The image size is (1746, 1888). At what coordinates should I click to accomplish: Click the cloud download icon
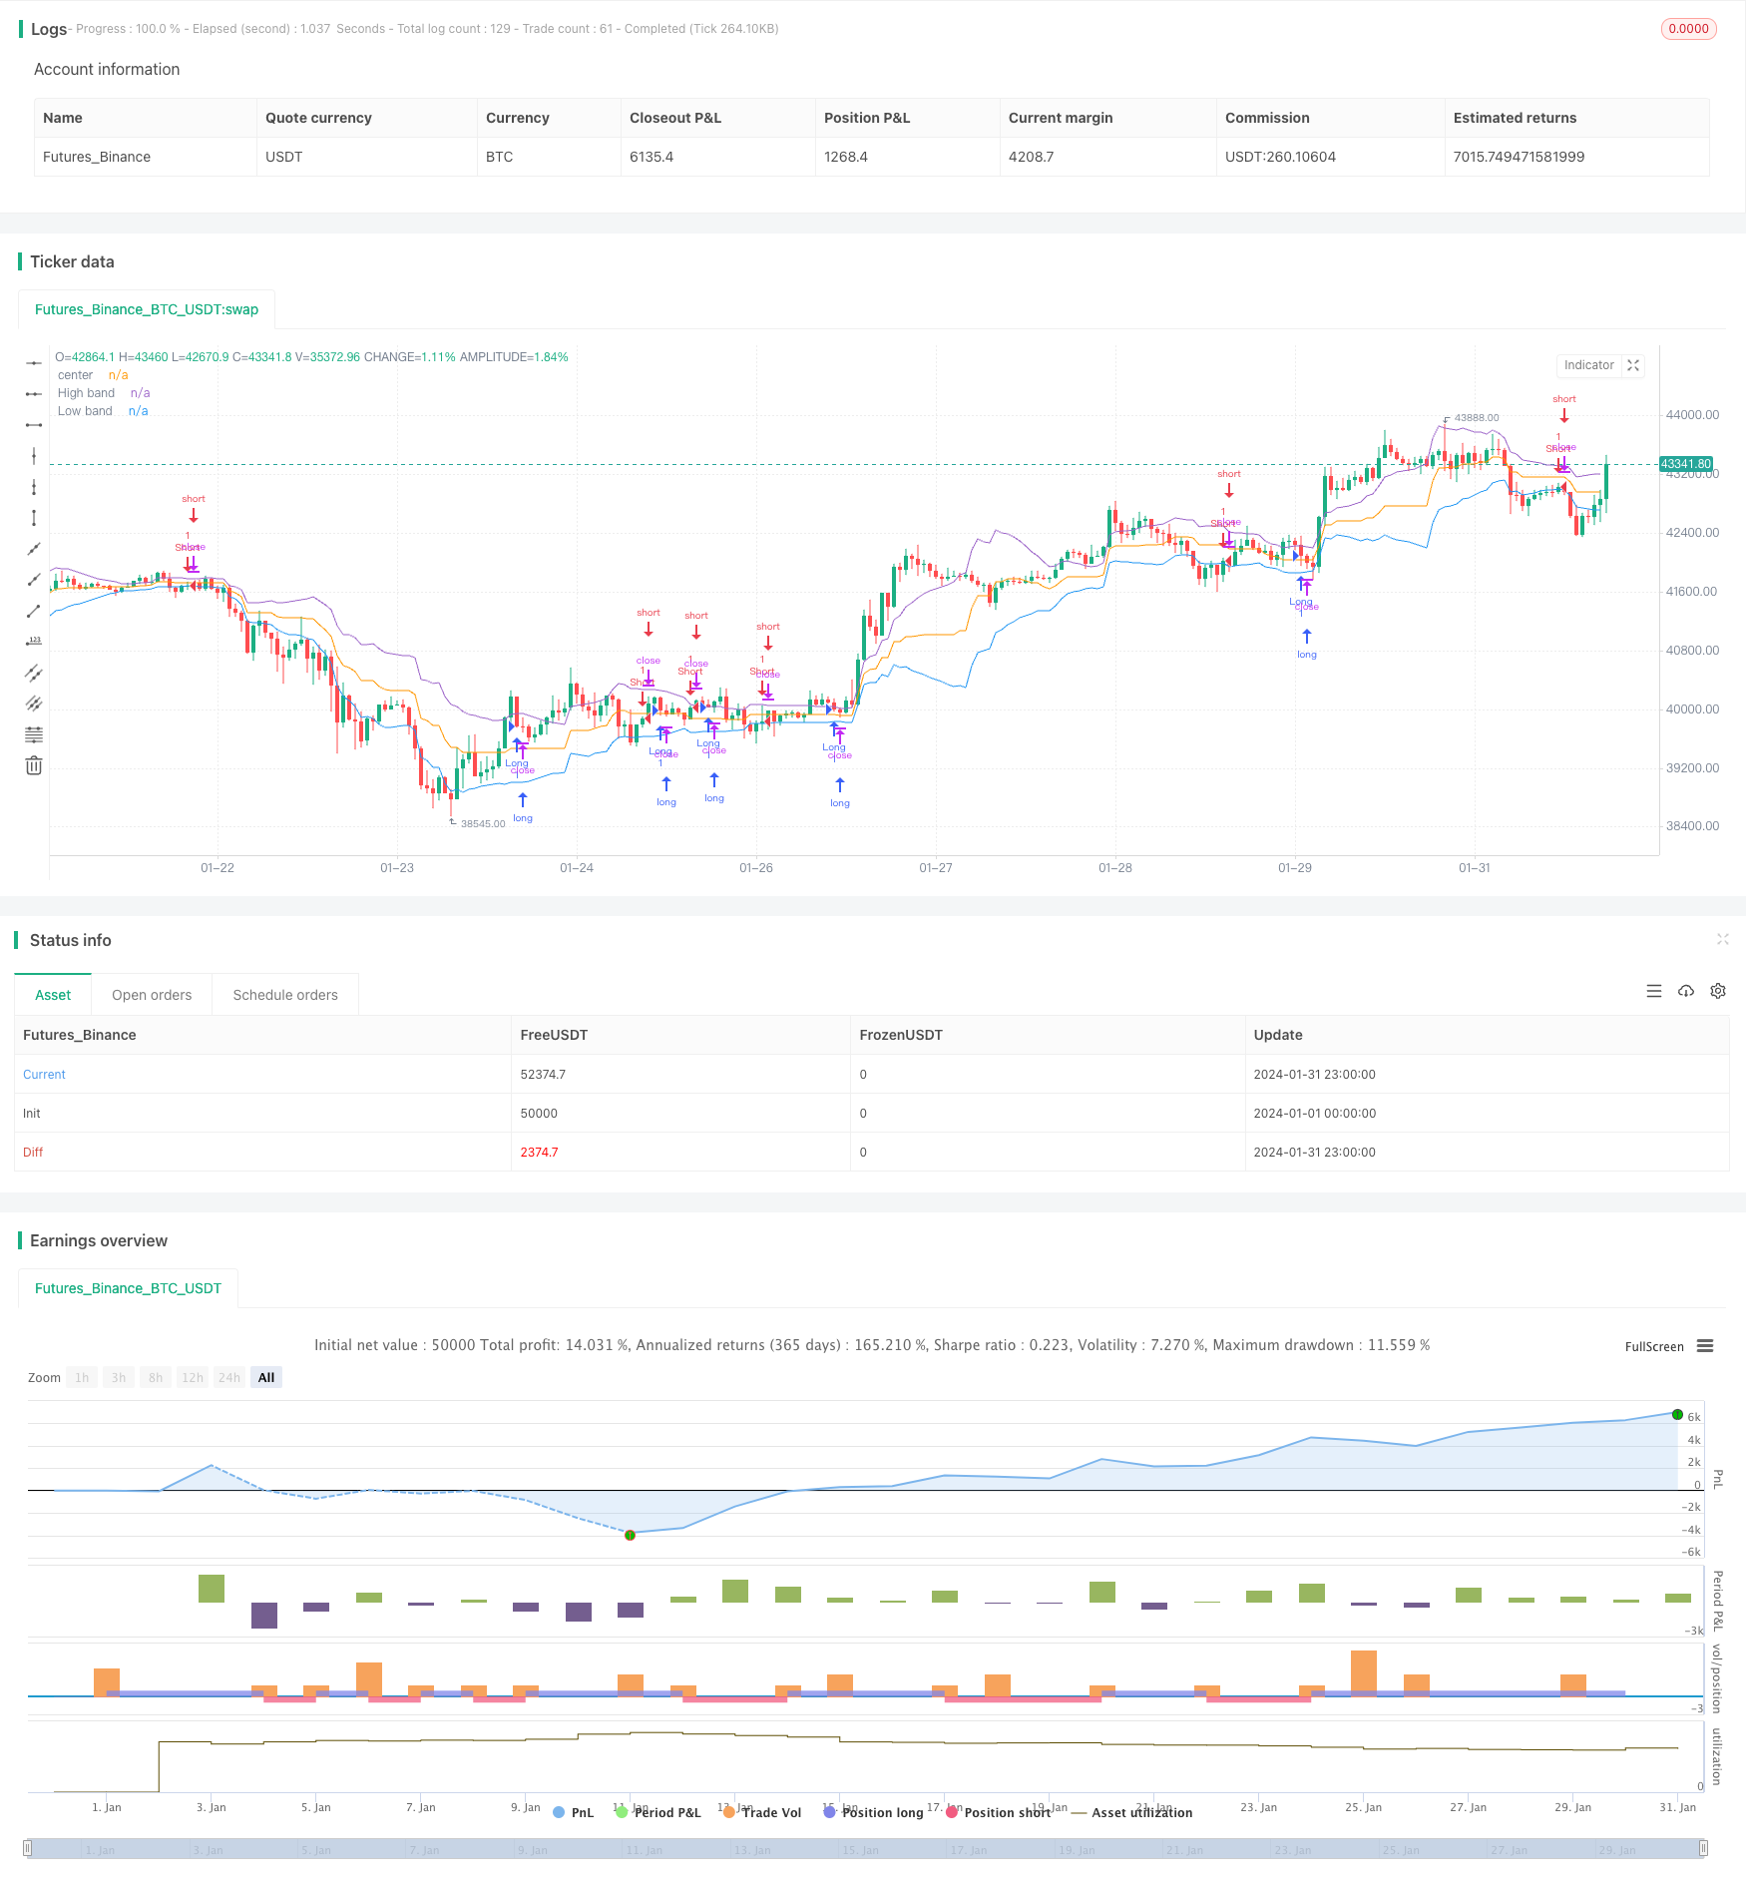coord(1686,991)
